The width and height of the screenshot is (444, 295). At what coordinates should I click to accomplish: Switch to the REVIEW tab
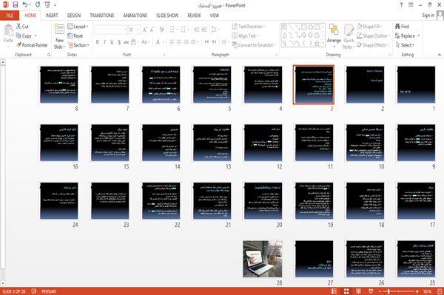[x=194, y=16]
